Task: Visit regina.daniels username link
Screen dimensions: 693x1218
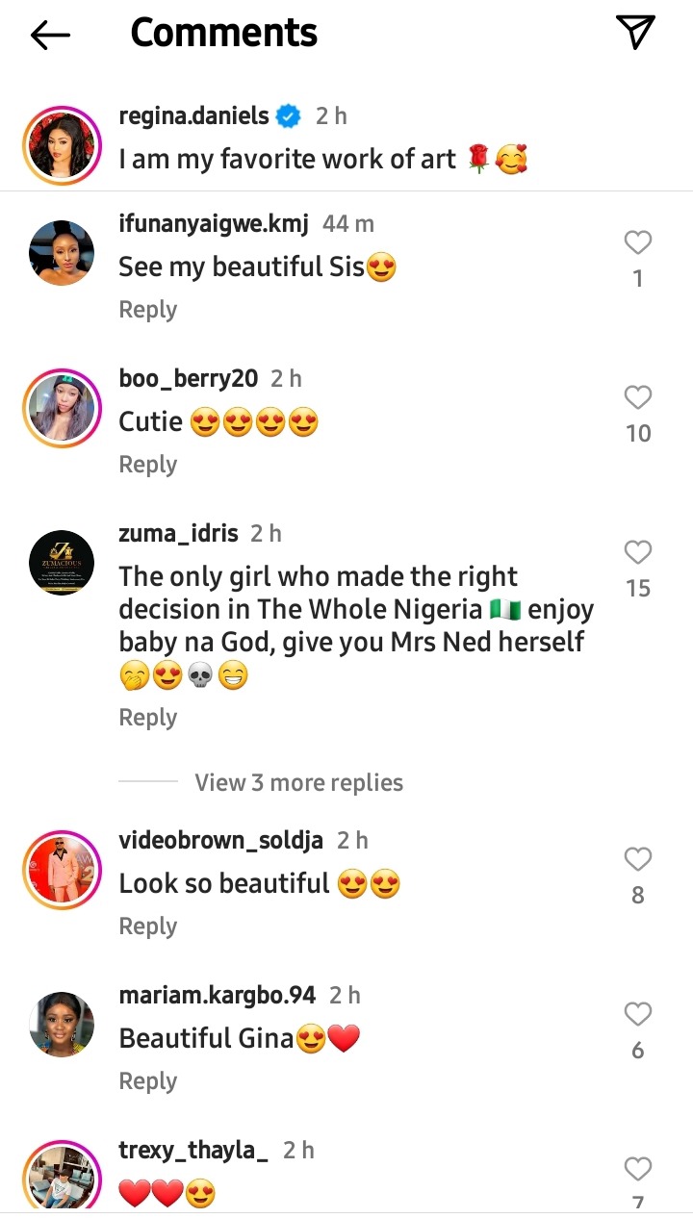Action: [x=193, y=116]
